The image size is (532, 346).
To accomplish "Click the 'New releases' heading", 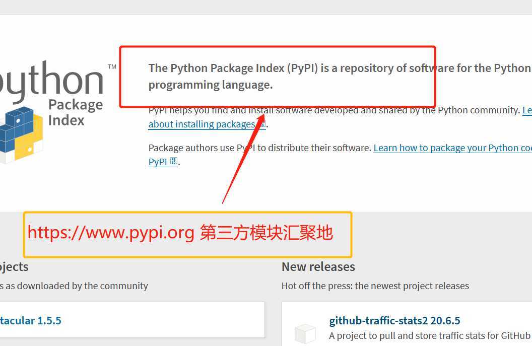I will pos(318,267).
